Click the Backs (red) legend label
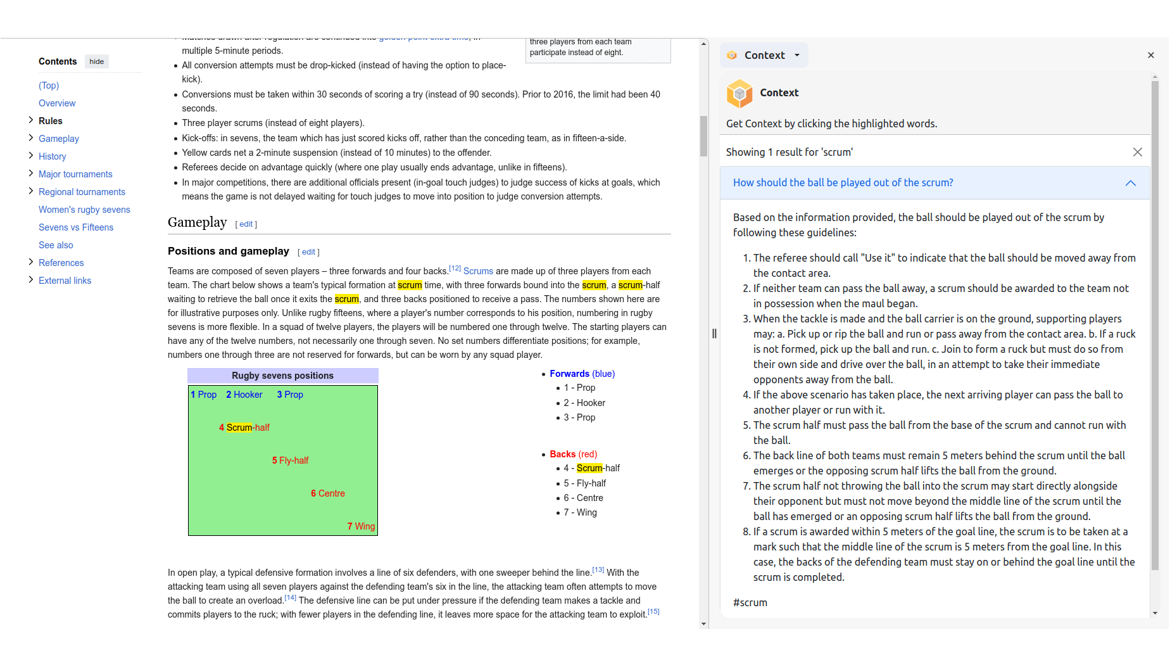Image resolution: width=1170 pixels, height=667 pixels. tap(574, 454)
